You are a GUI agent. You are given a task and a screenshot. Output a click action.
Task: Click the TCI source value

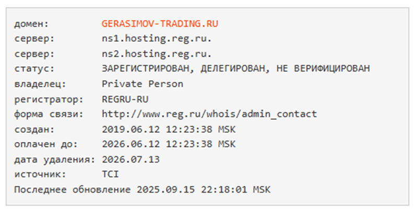tap(110, 174)
